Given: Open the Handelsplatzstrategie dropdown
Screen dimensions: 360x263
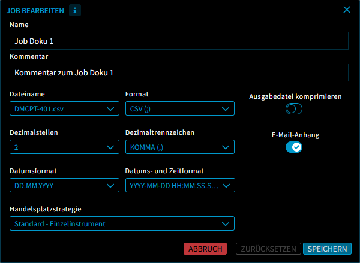Looking at the screenshot, I should point(122,223).
